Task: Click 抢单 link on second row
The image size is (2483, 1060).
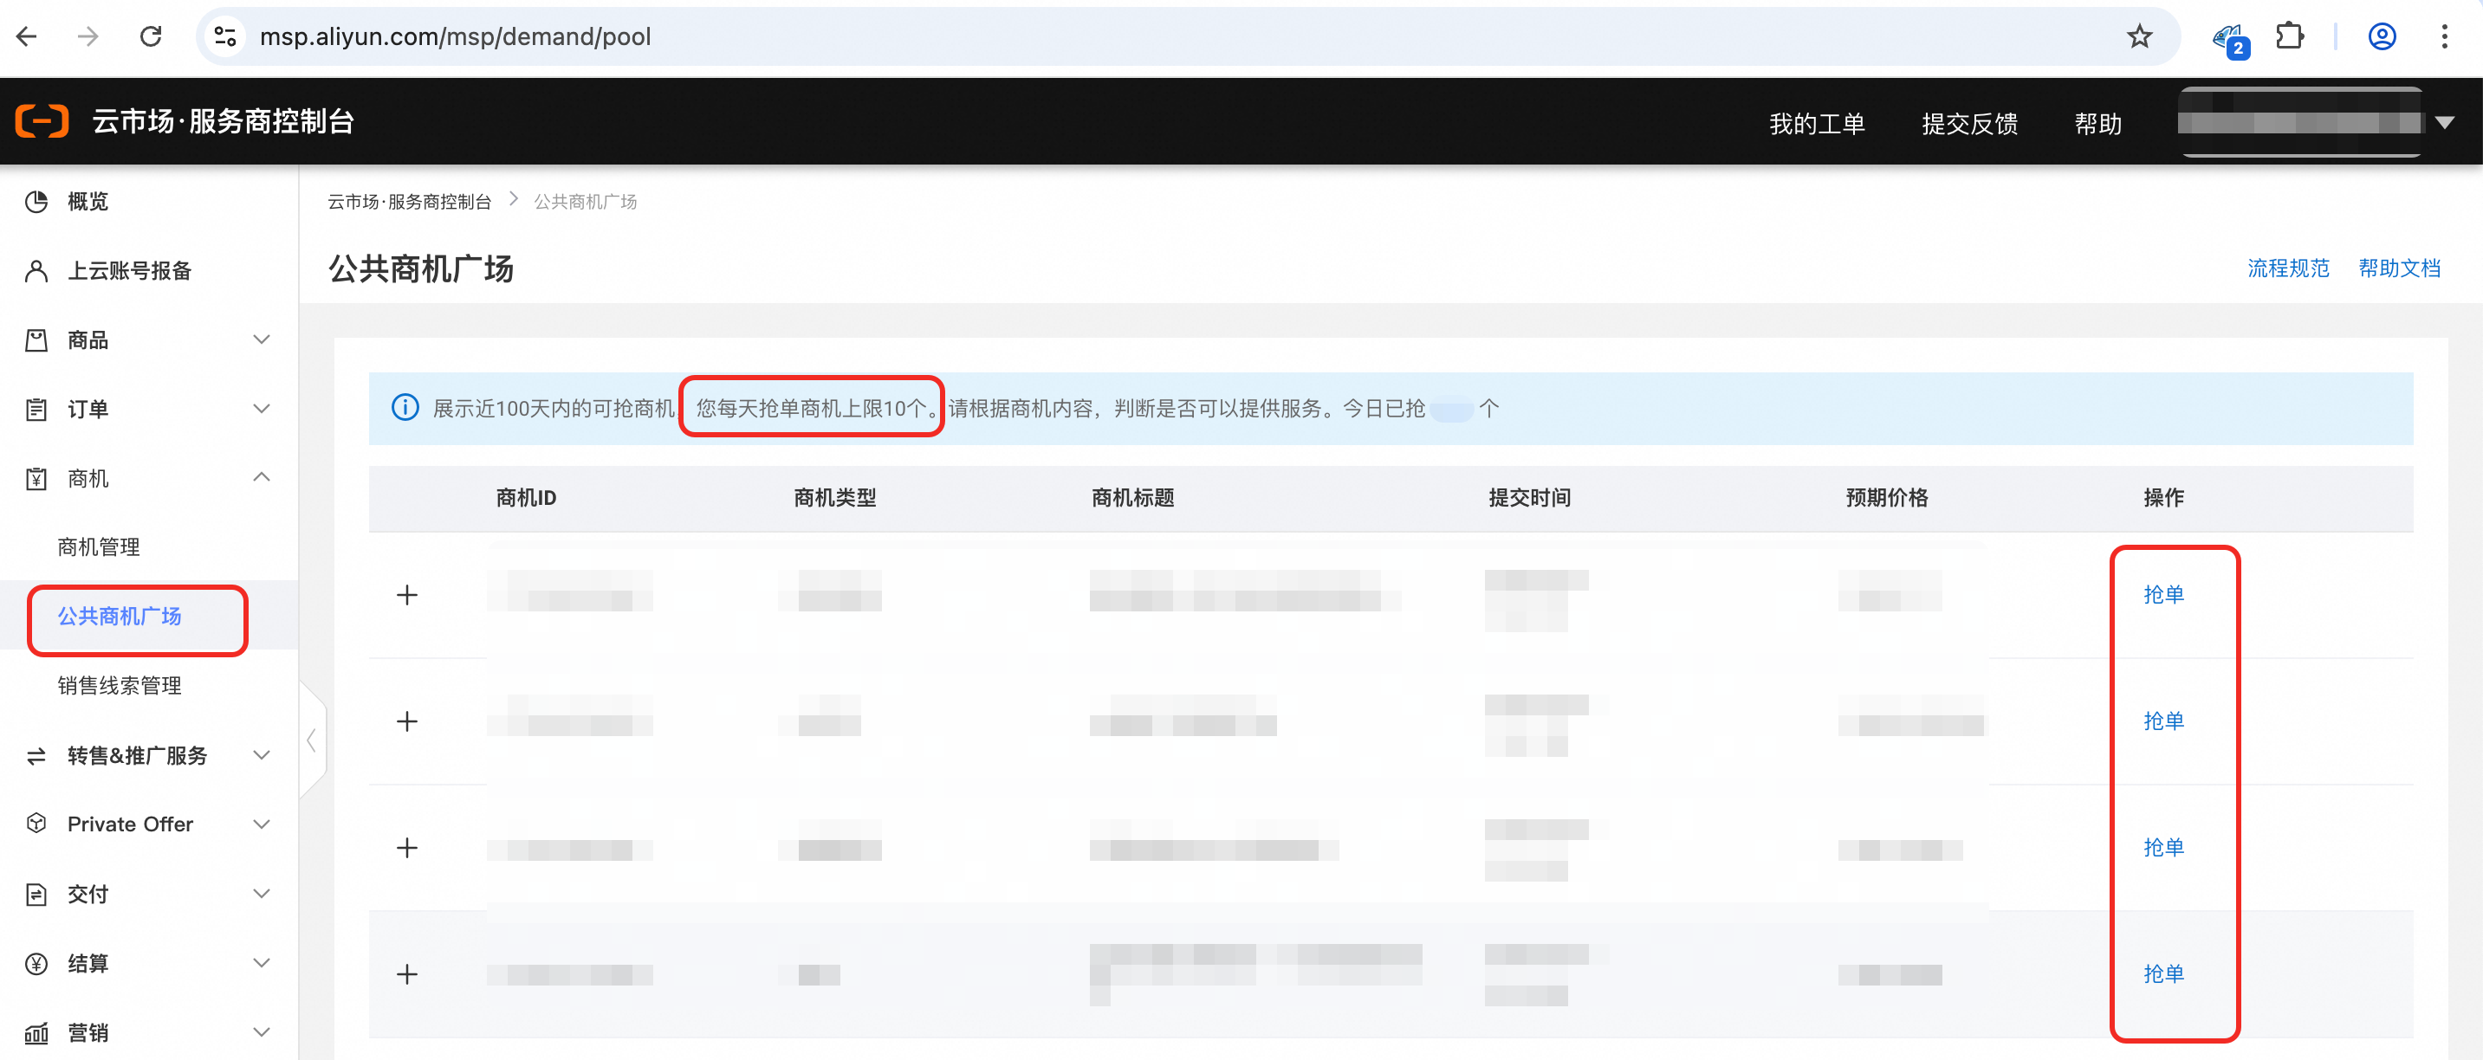Action: (x=2163, y=721)
